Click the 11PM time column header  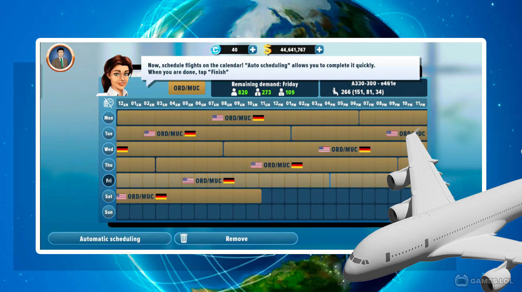click(420, 104)
